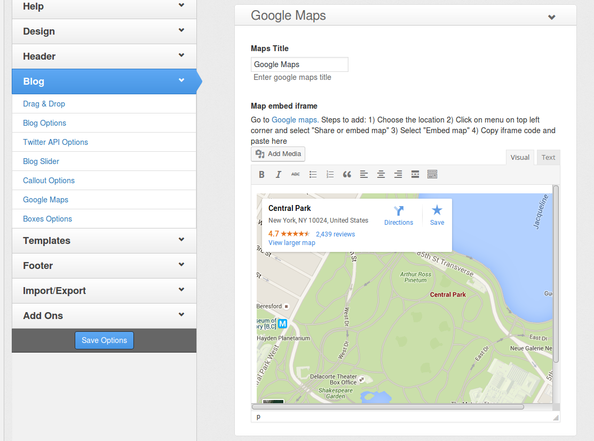Insert a blockquote
Viewport: 594px width, 441px height.
[347, 174]
